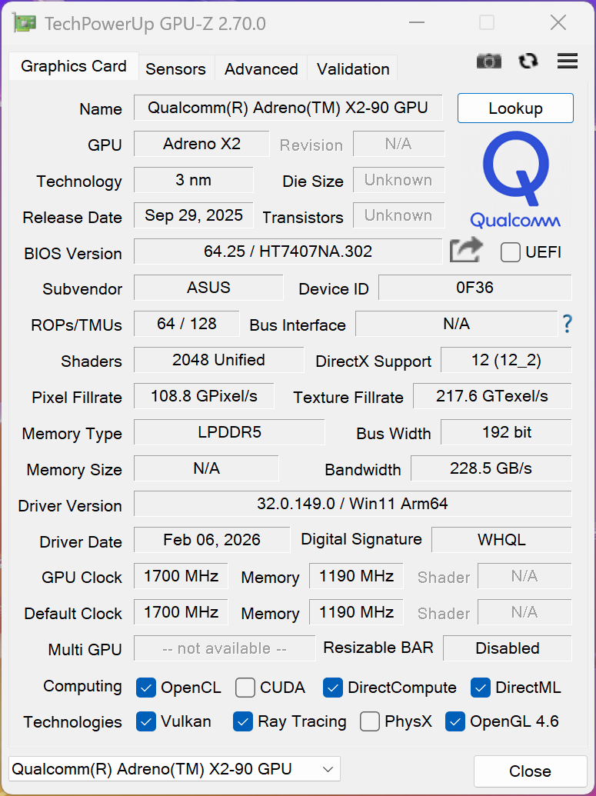Image resolution: width=596 pixels, height=796 pixels.
Task: Click the Bus Width value 192 bit
Action: tap(505, 432)
